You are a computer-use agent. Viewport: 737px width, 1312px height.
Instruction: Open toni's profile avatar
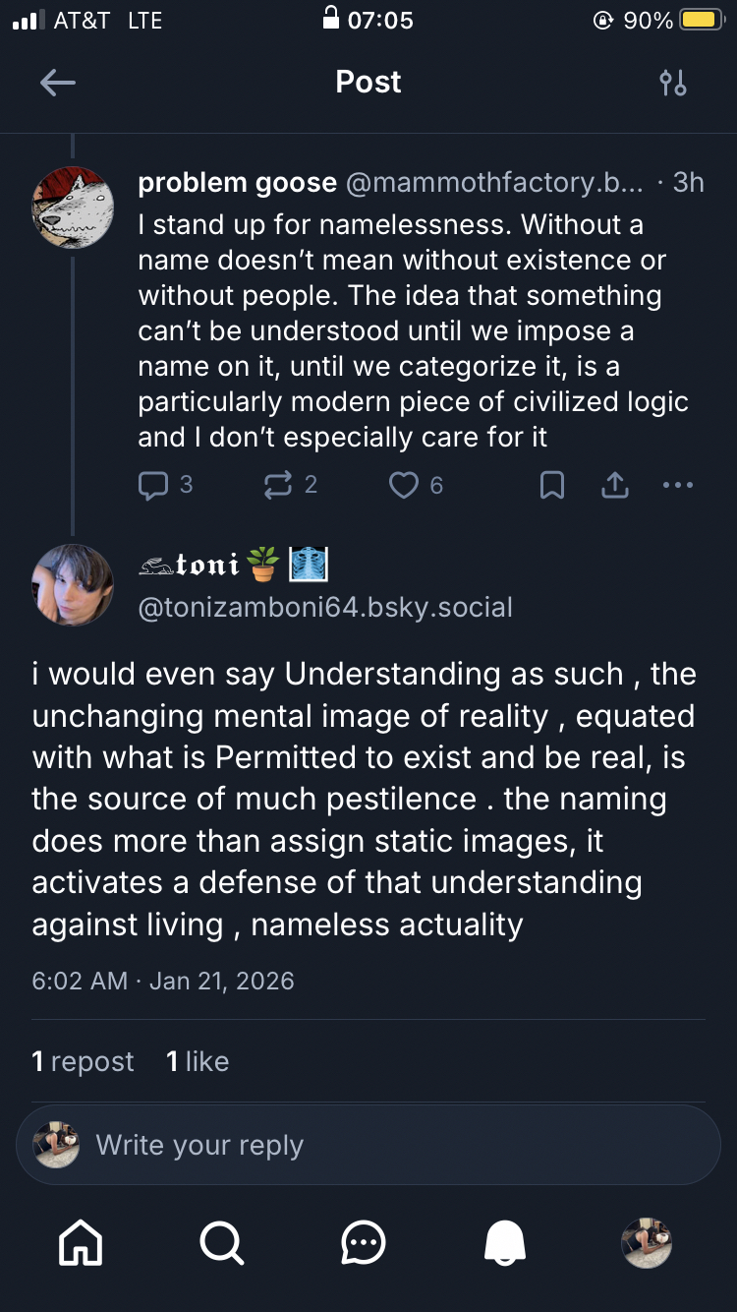[x=74, y=585]
